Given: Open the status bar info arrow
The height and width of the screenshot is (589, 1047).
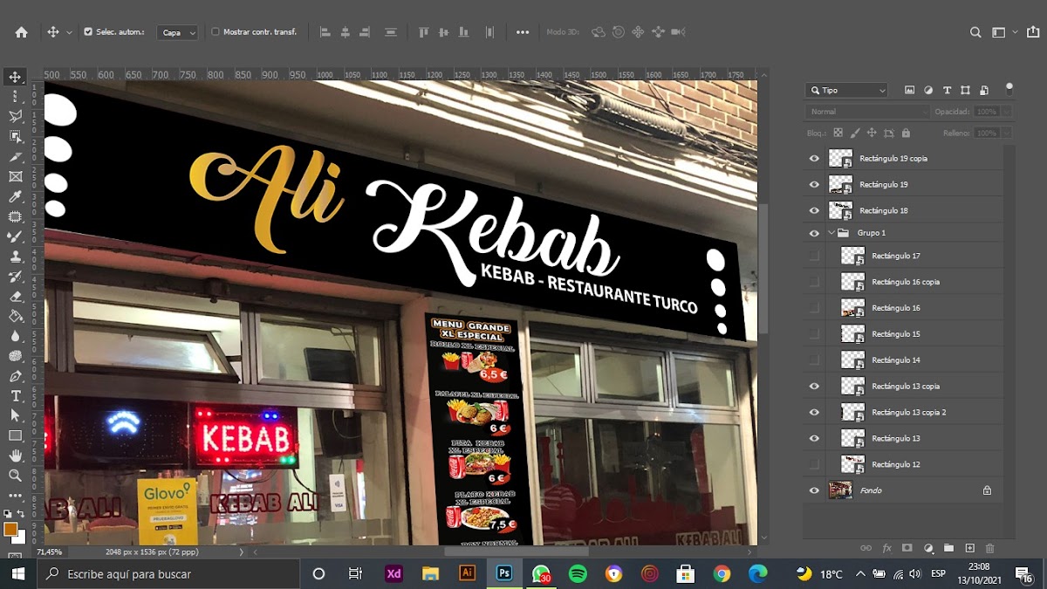Looking at the screenshot, I should [x=242, y=552].
